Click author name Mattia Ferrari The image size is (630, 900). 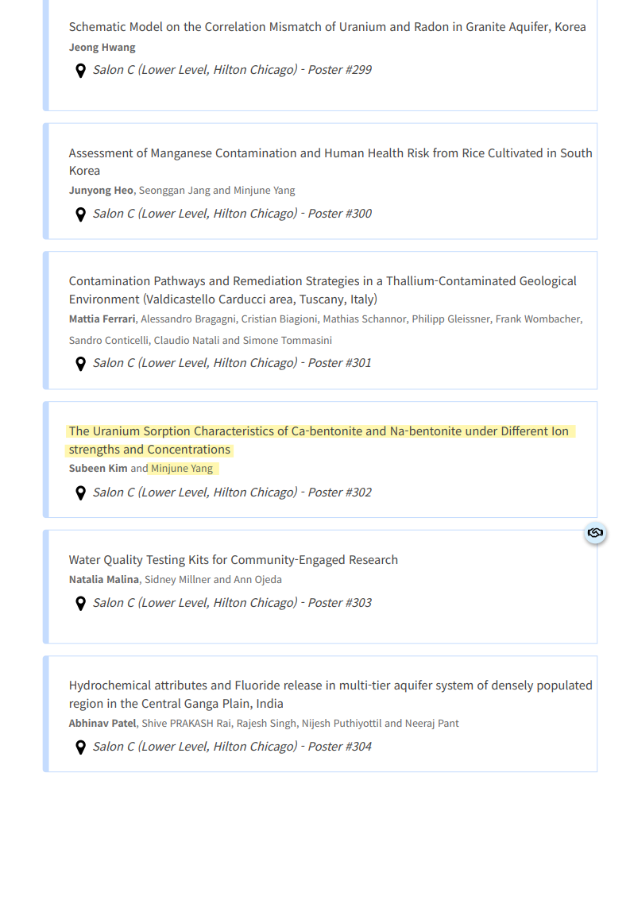[x=102, y=319]
